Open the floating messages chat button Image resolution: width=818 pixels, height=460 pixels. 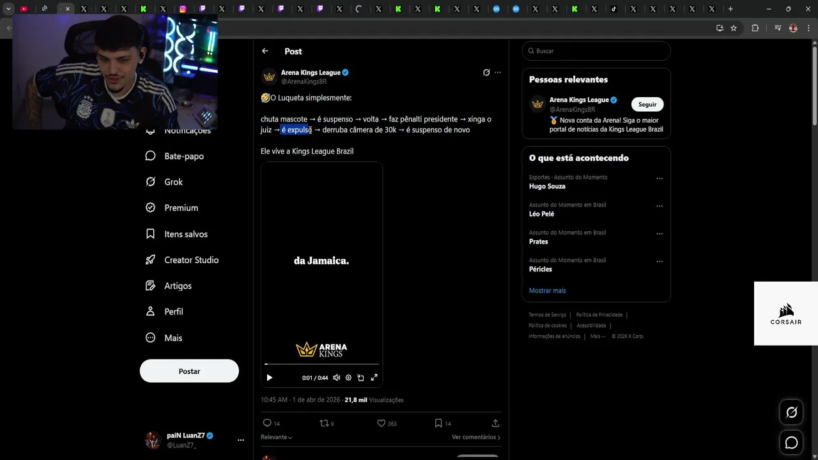[791, 443]
